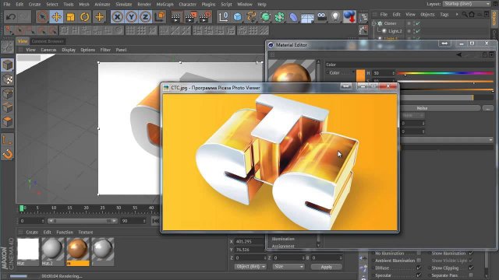Select the orange glossy material thumbnail
The width and height of the screenshot is (499, 280).
(78, 249)
